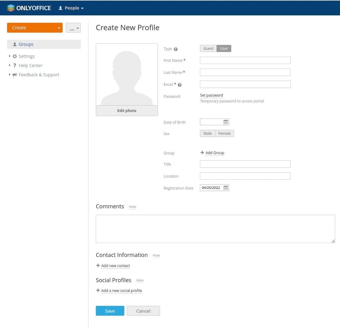Screen dimensions: 340x328
Task: Select Male for Sex
Action: (x=207, y=133)
